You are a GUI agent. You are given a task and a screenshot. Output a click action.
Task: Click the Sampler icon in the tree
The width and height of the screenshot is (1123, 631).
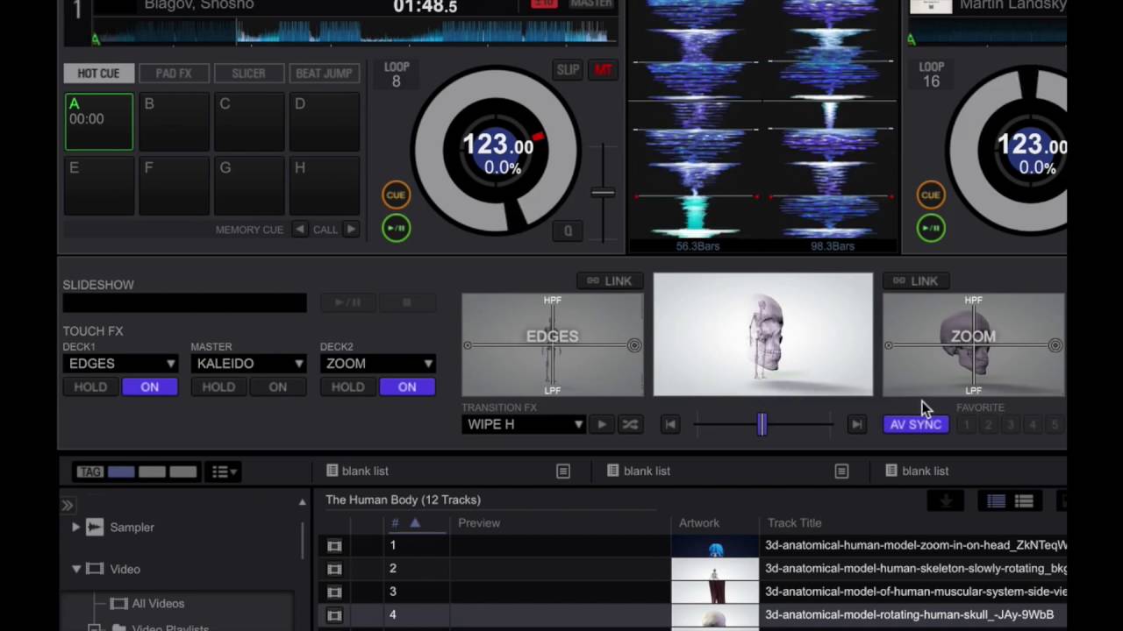point(94,527)
